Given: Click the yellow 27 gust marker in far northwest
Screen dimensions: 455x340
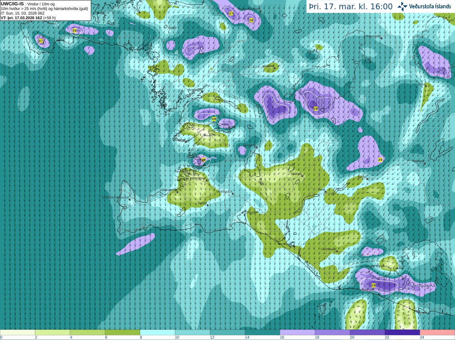Looking at the screenshot, I should [41, 41].
